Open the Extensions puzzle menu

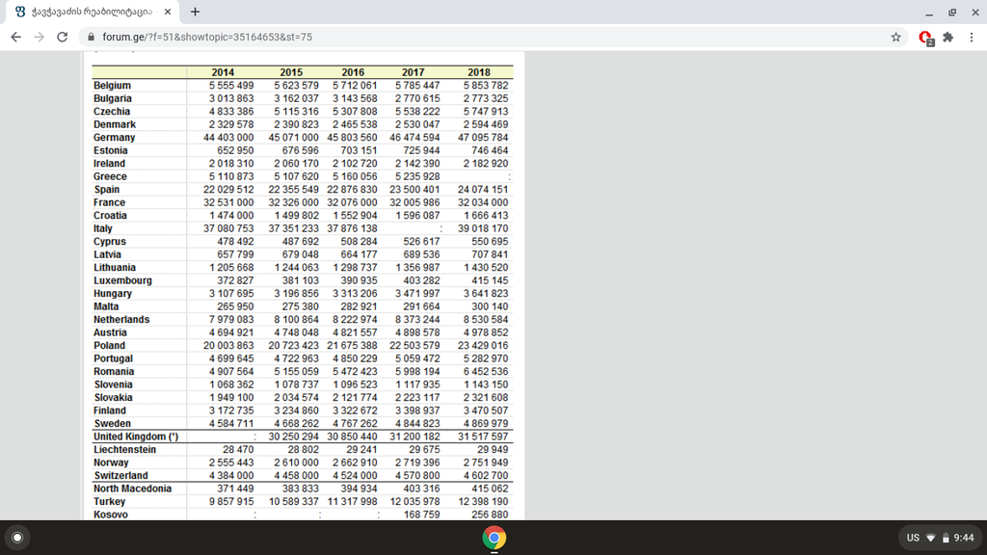(x=948, y=38)
